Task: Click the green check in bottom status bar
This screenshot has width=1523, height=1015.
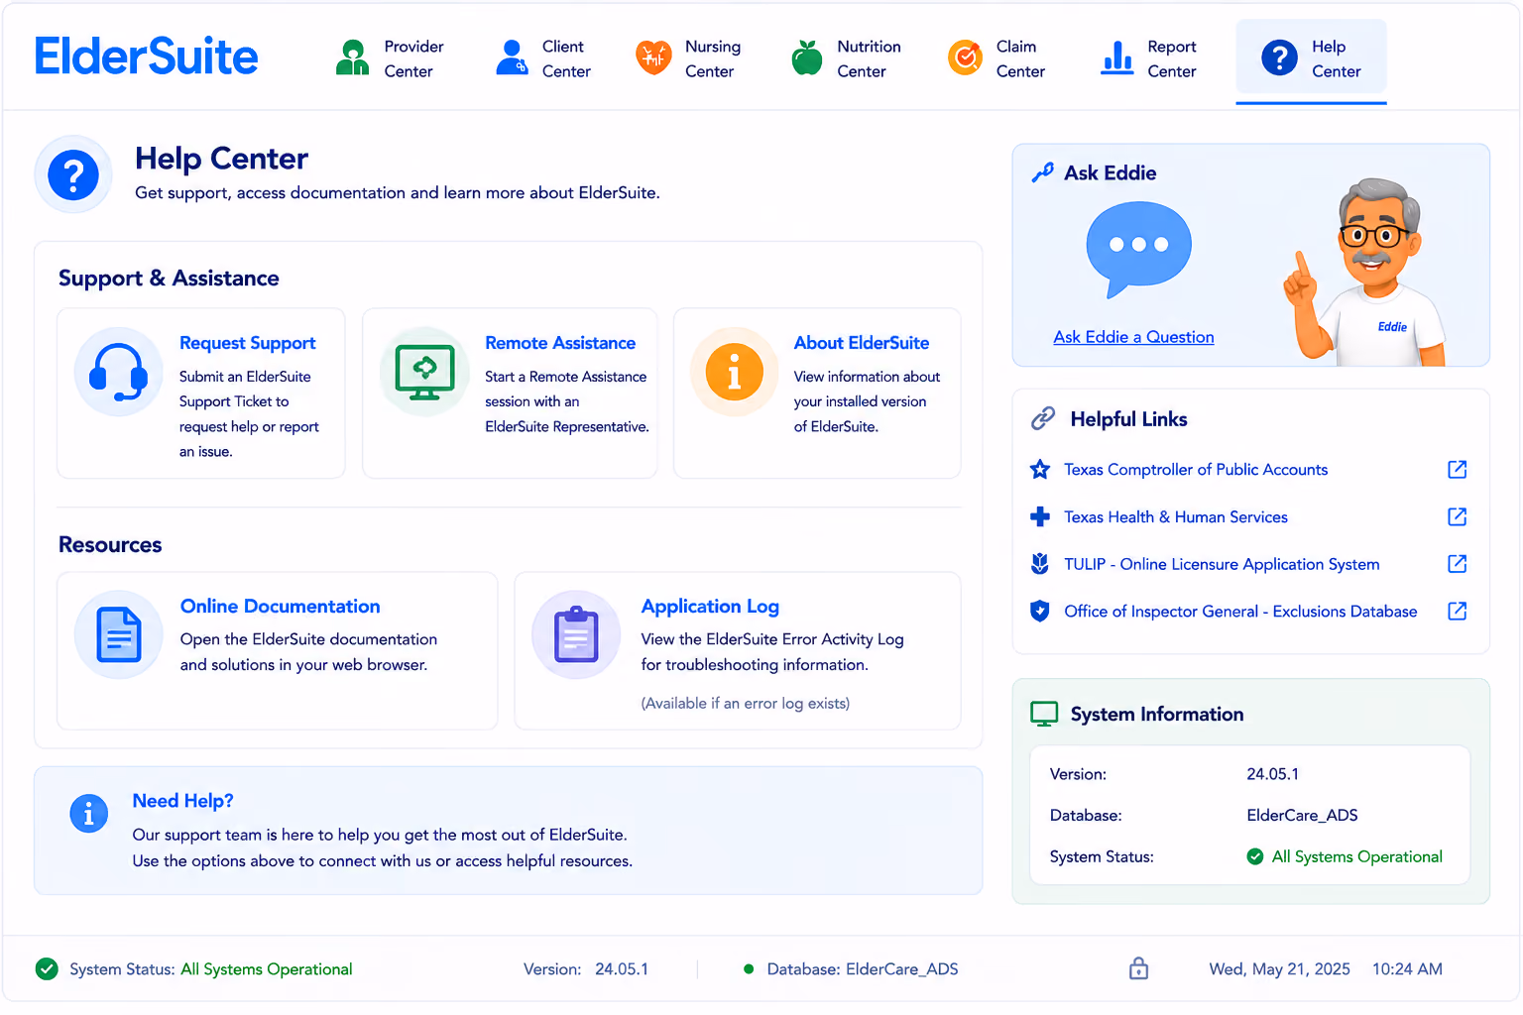Action: 47,968
